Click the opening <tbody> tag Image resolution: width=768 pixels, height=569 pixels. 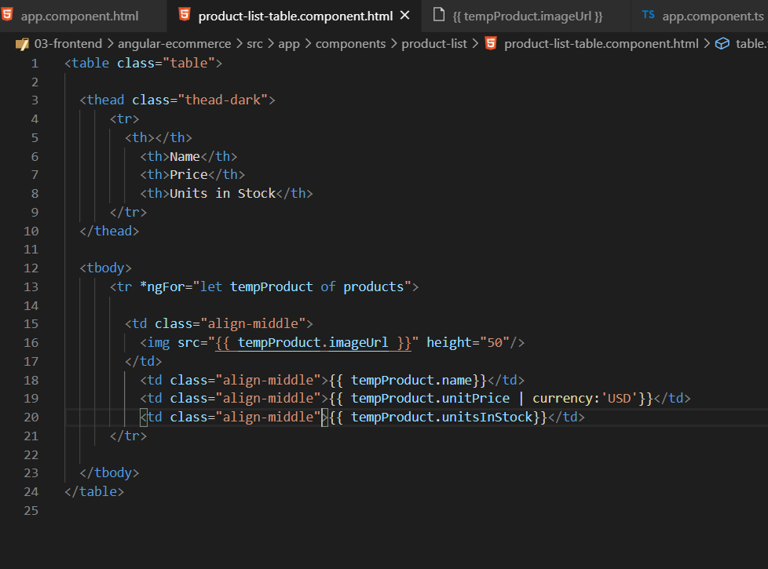click(105, 268)
